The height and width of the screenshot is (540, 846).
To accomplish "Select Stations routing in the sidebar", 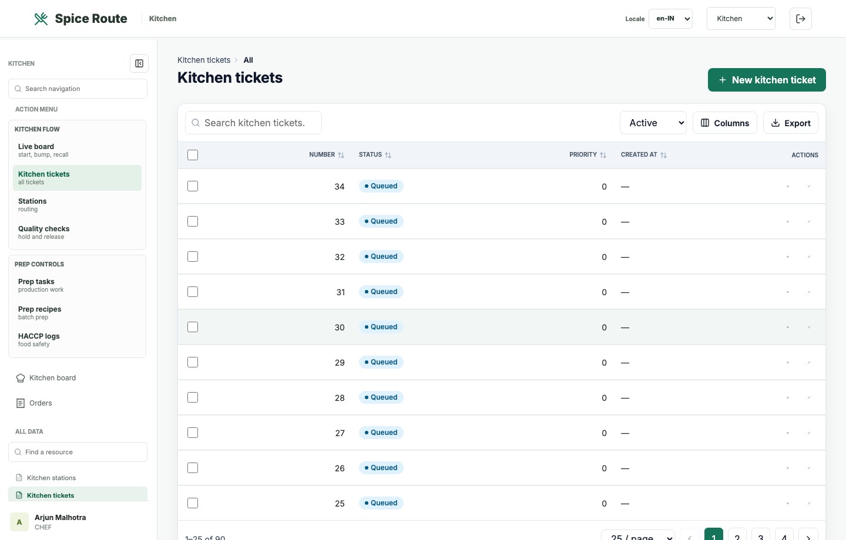I will pos(77,205).
